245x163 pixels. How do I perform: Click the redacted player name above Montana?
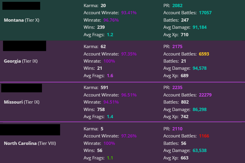pyautogui.click(x=21, y=6)
